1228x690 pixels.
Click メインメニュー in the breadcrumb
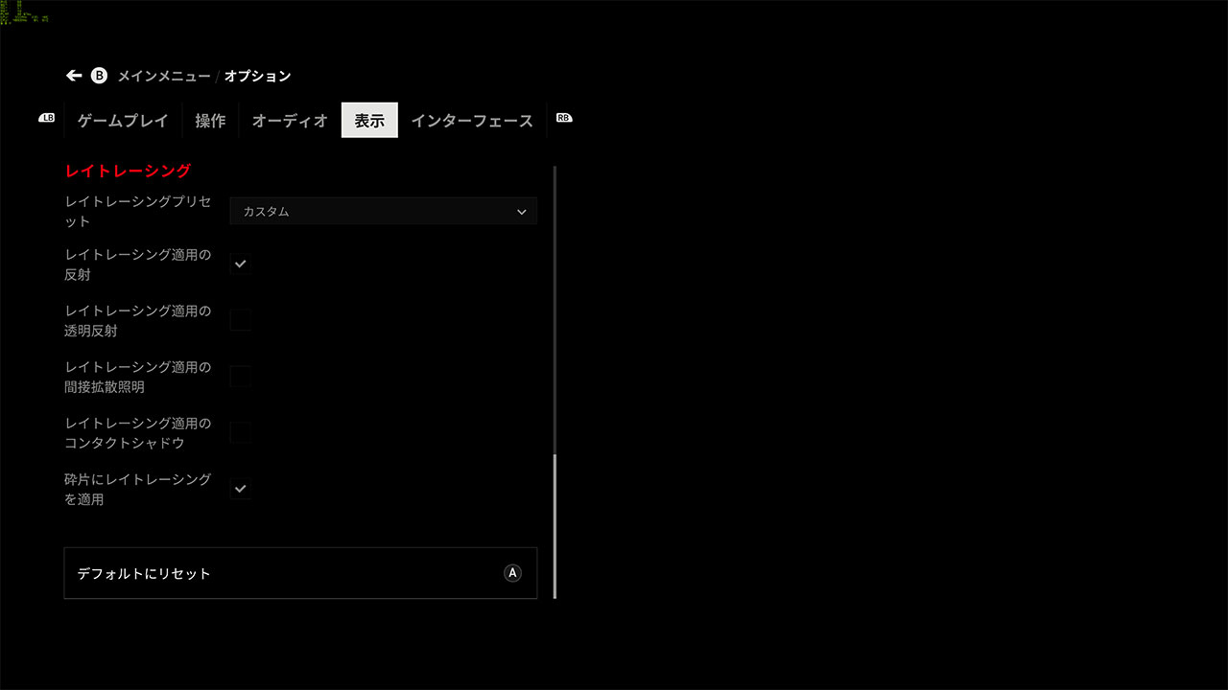[164, 76]
